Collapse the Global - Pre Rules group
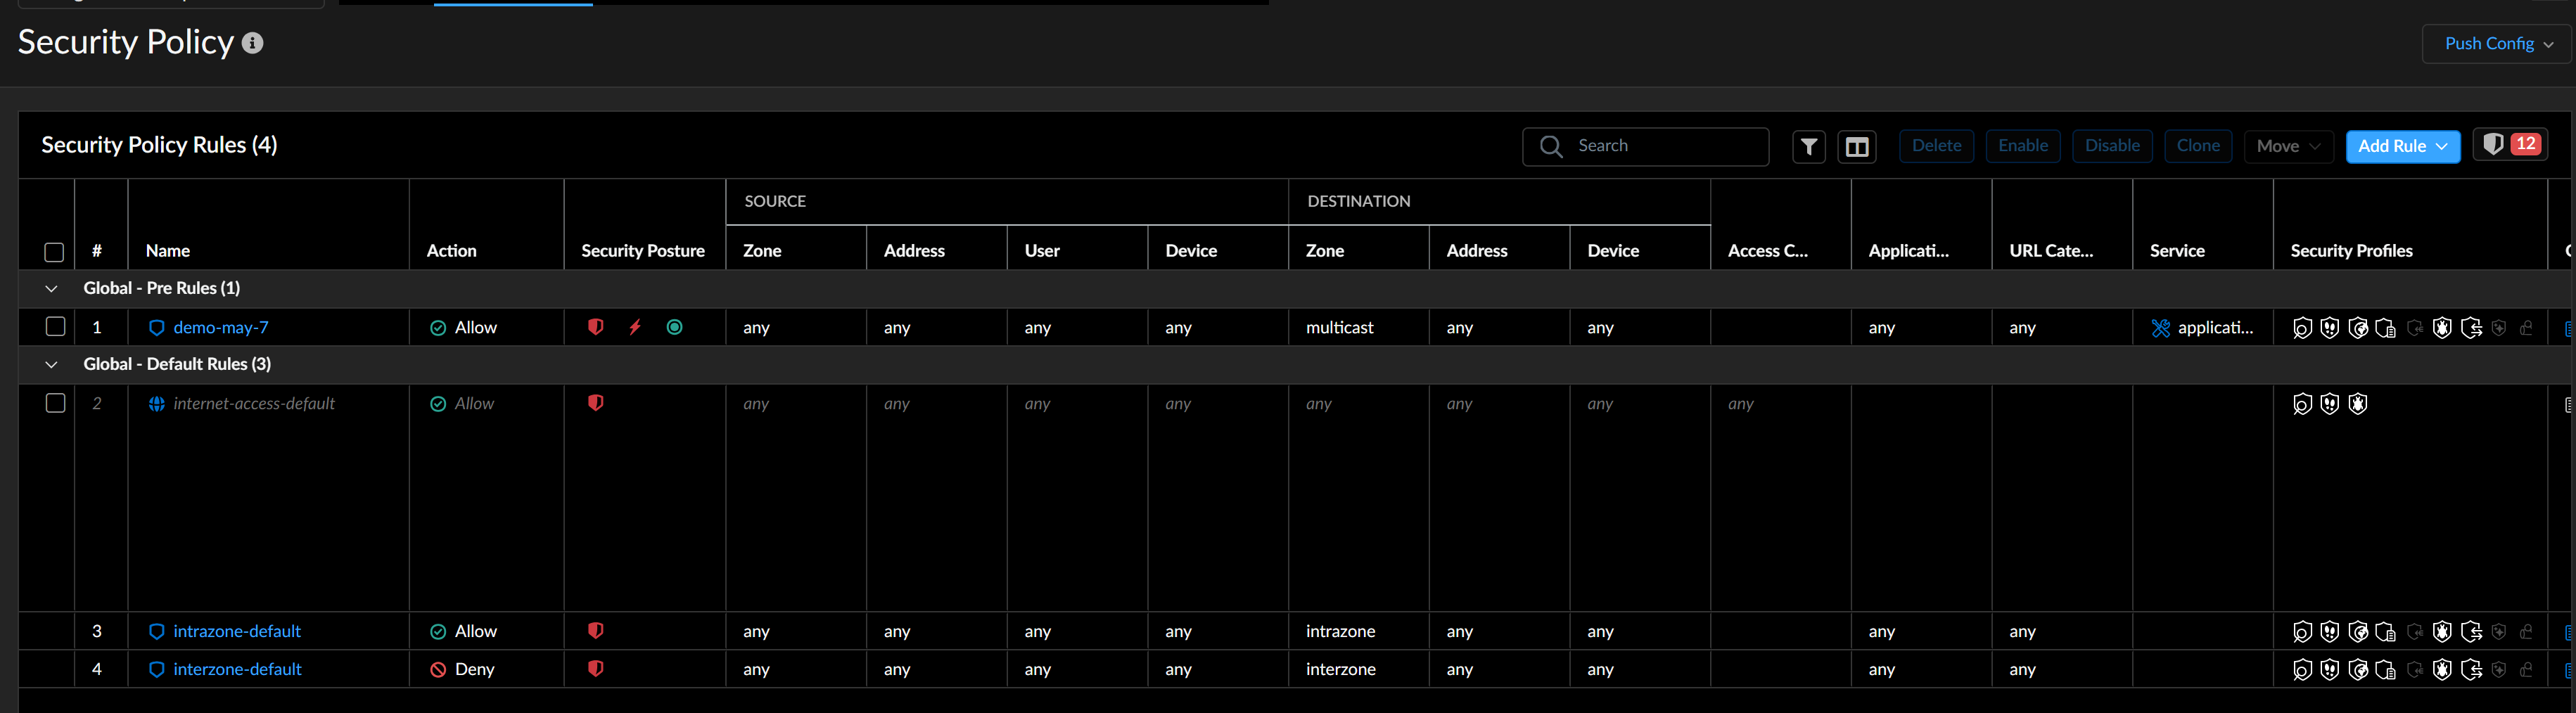Screen dimensions: 2576x713 click(x=51, y=289)
